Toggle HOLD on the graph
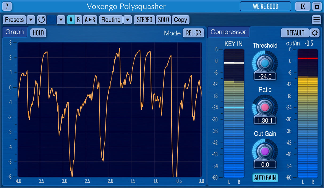The image size is (324, 188). pos(38,33)
